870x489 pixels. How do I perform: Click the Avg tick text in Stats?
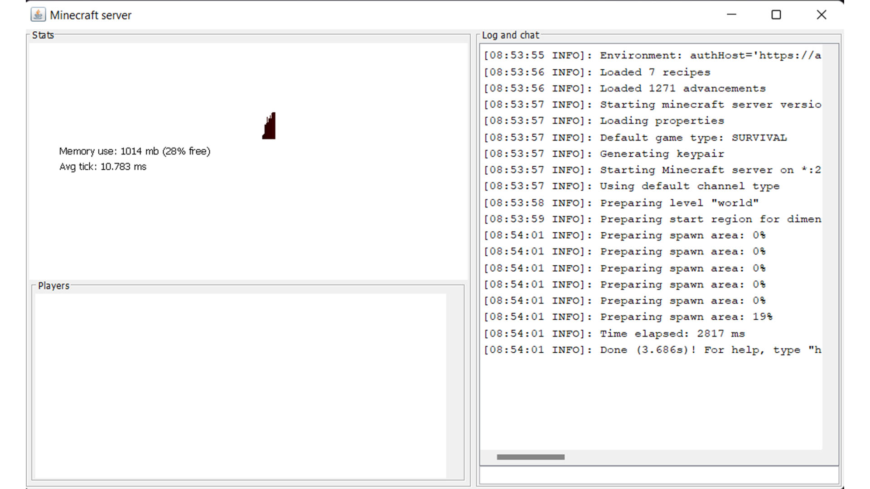pyautogui.click(x=103, y=167)
